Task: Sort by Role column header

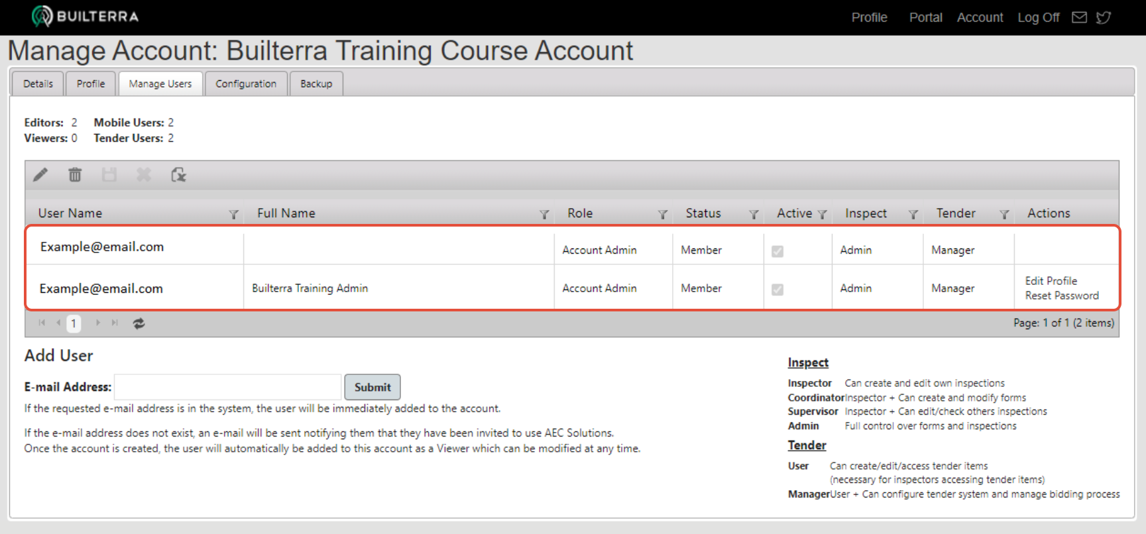Action: [580, 213]
